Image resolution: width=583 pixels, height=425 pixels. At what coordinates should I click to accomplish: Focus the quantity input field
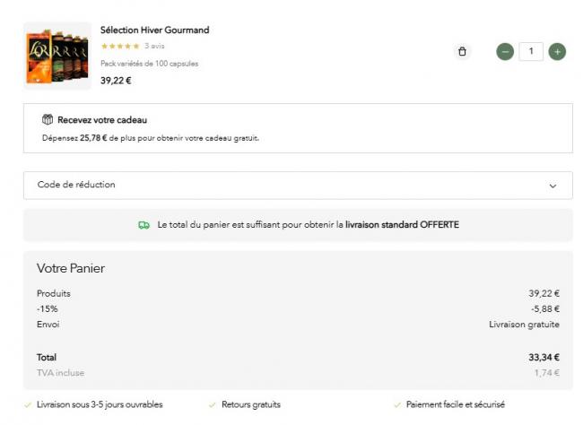(531, 52)
